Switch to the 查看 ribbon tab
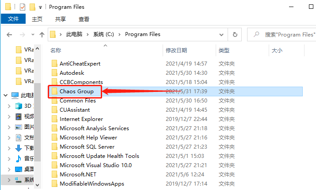The image size is (316, 190). [x=84, y=19]
